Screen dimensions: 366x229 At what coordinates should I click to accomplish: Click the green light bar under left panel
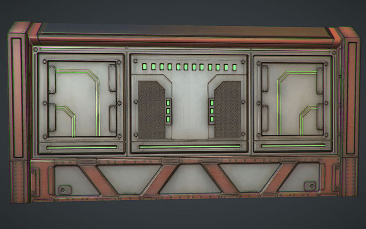click(x=81, y=147)
